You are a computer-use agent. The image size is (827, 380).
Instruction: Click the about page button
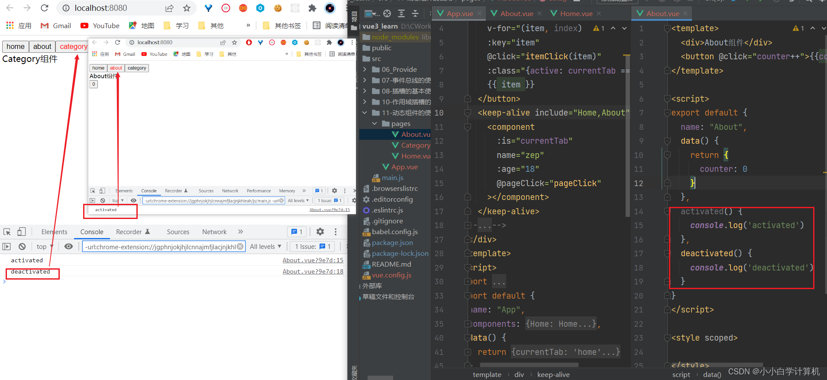coord(42,46)
